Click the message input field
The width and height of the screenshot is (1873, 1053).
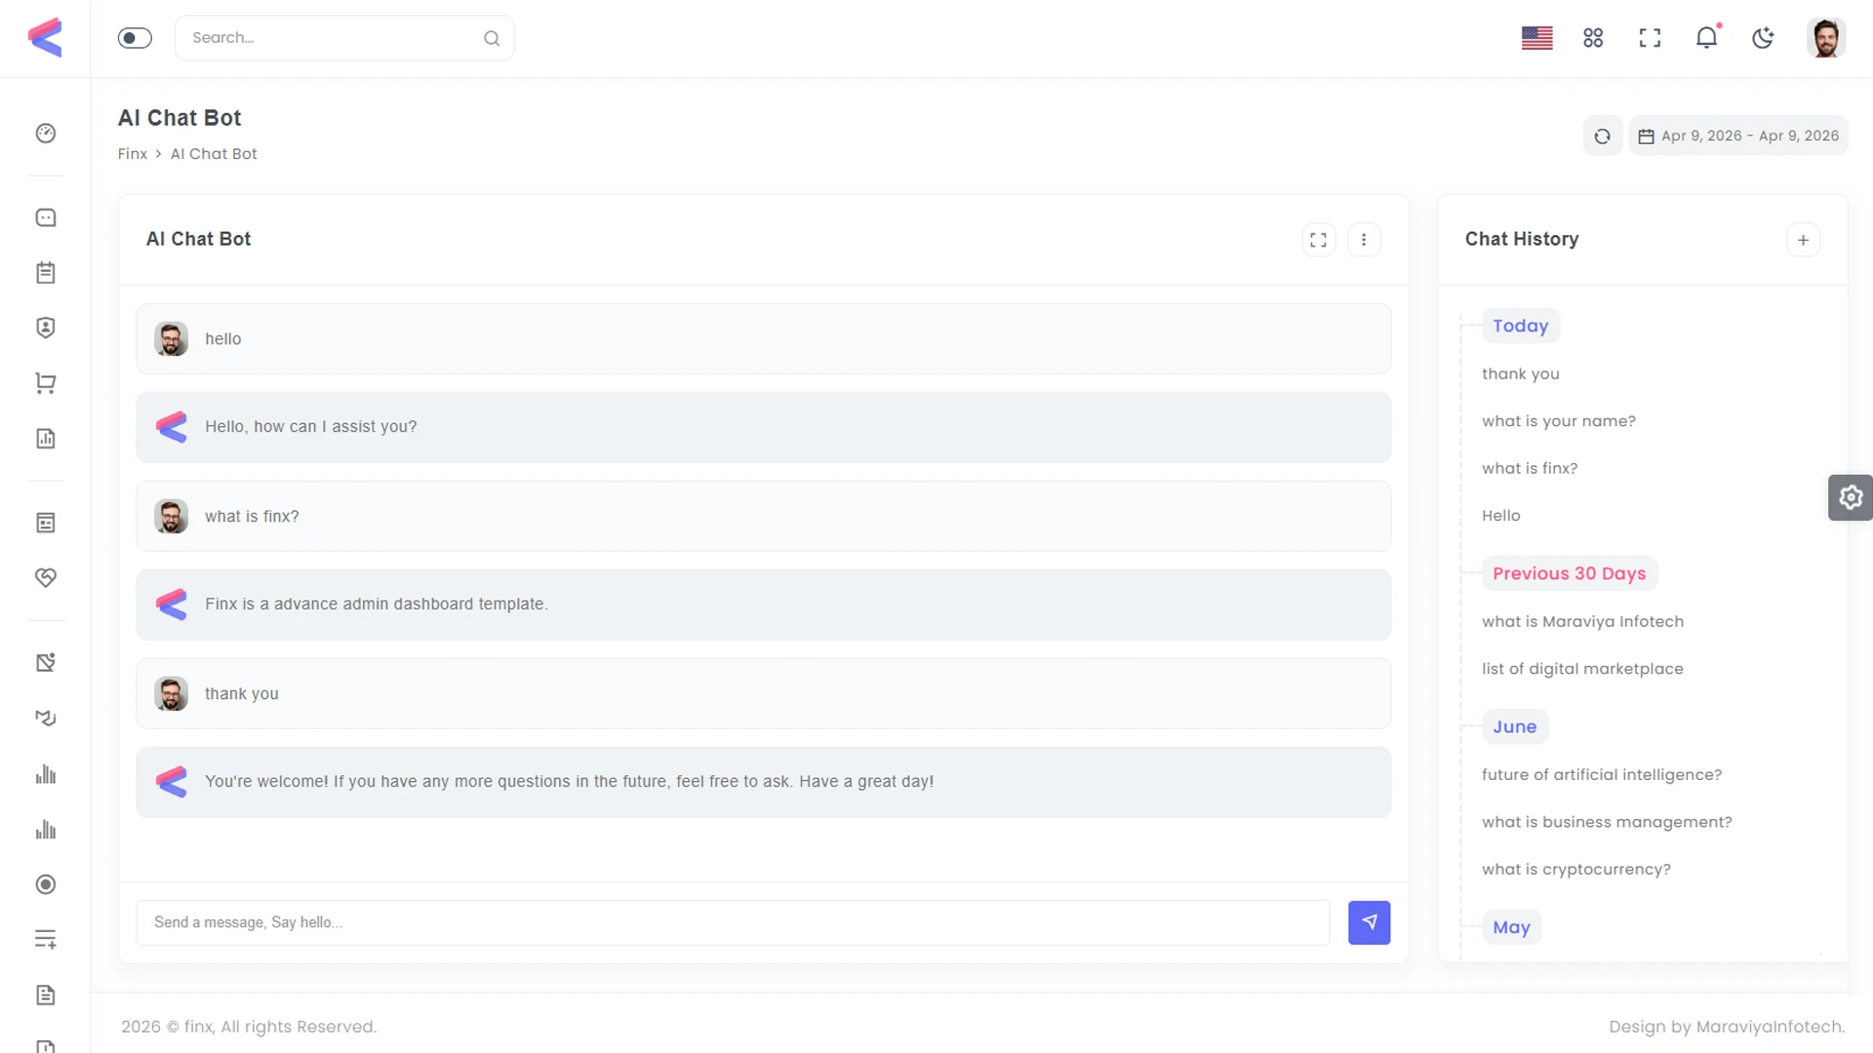pos(733,922)
